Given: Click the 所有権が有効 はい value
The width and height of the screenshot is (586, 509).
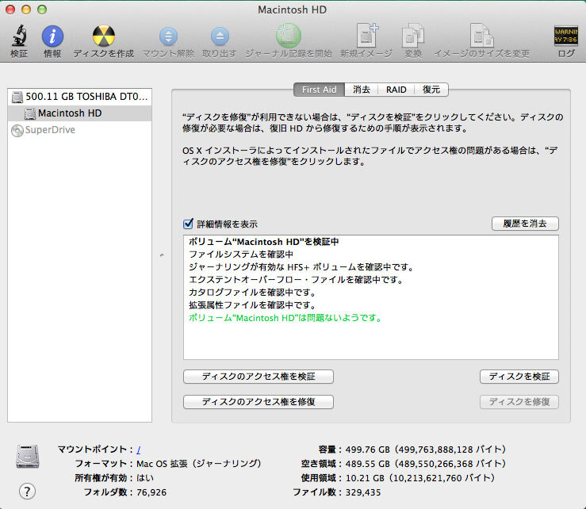Looking at the screenshot, I should 145,478.
